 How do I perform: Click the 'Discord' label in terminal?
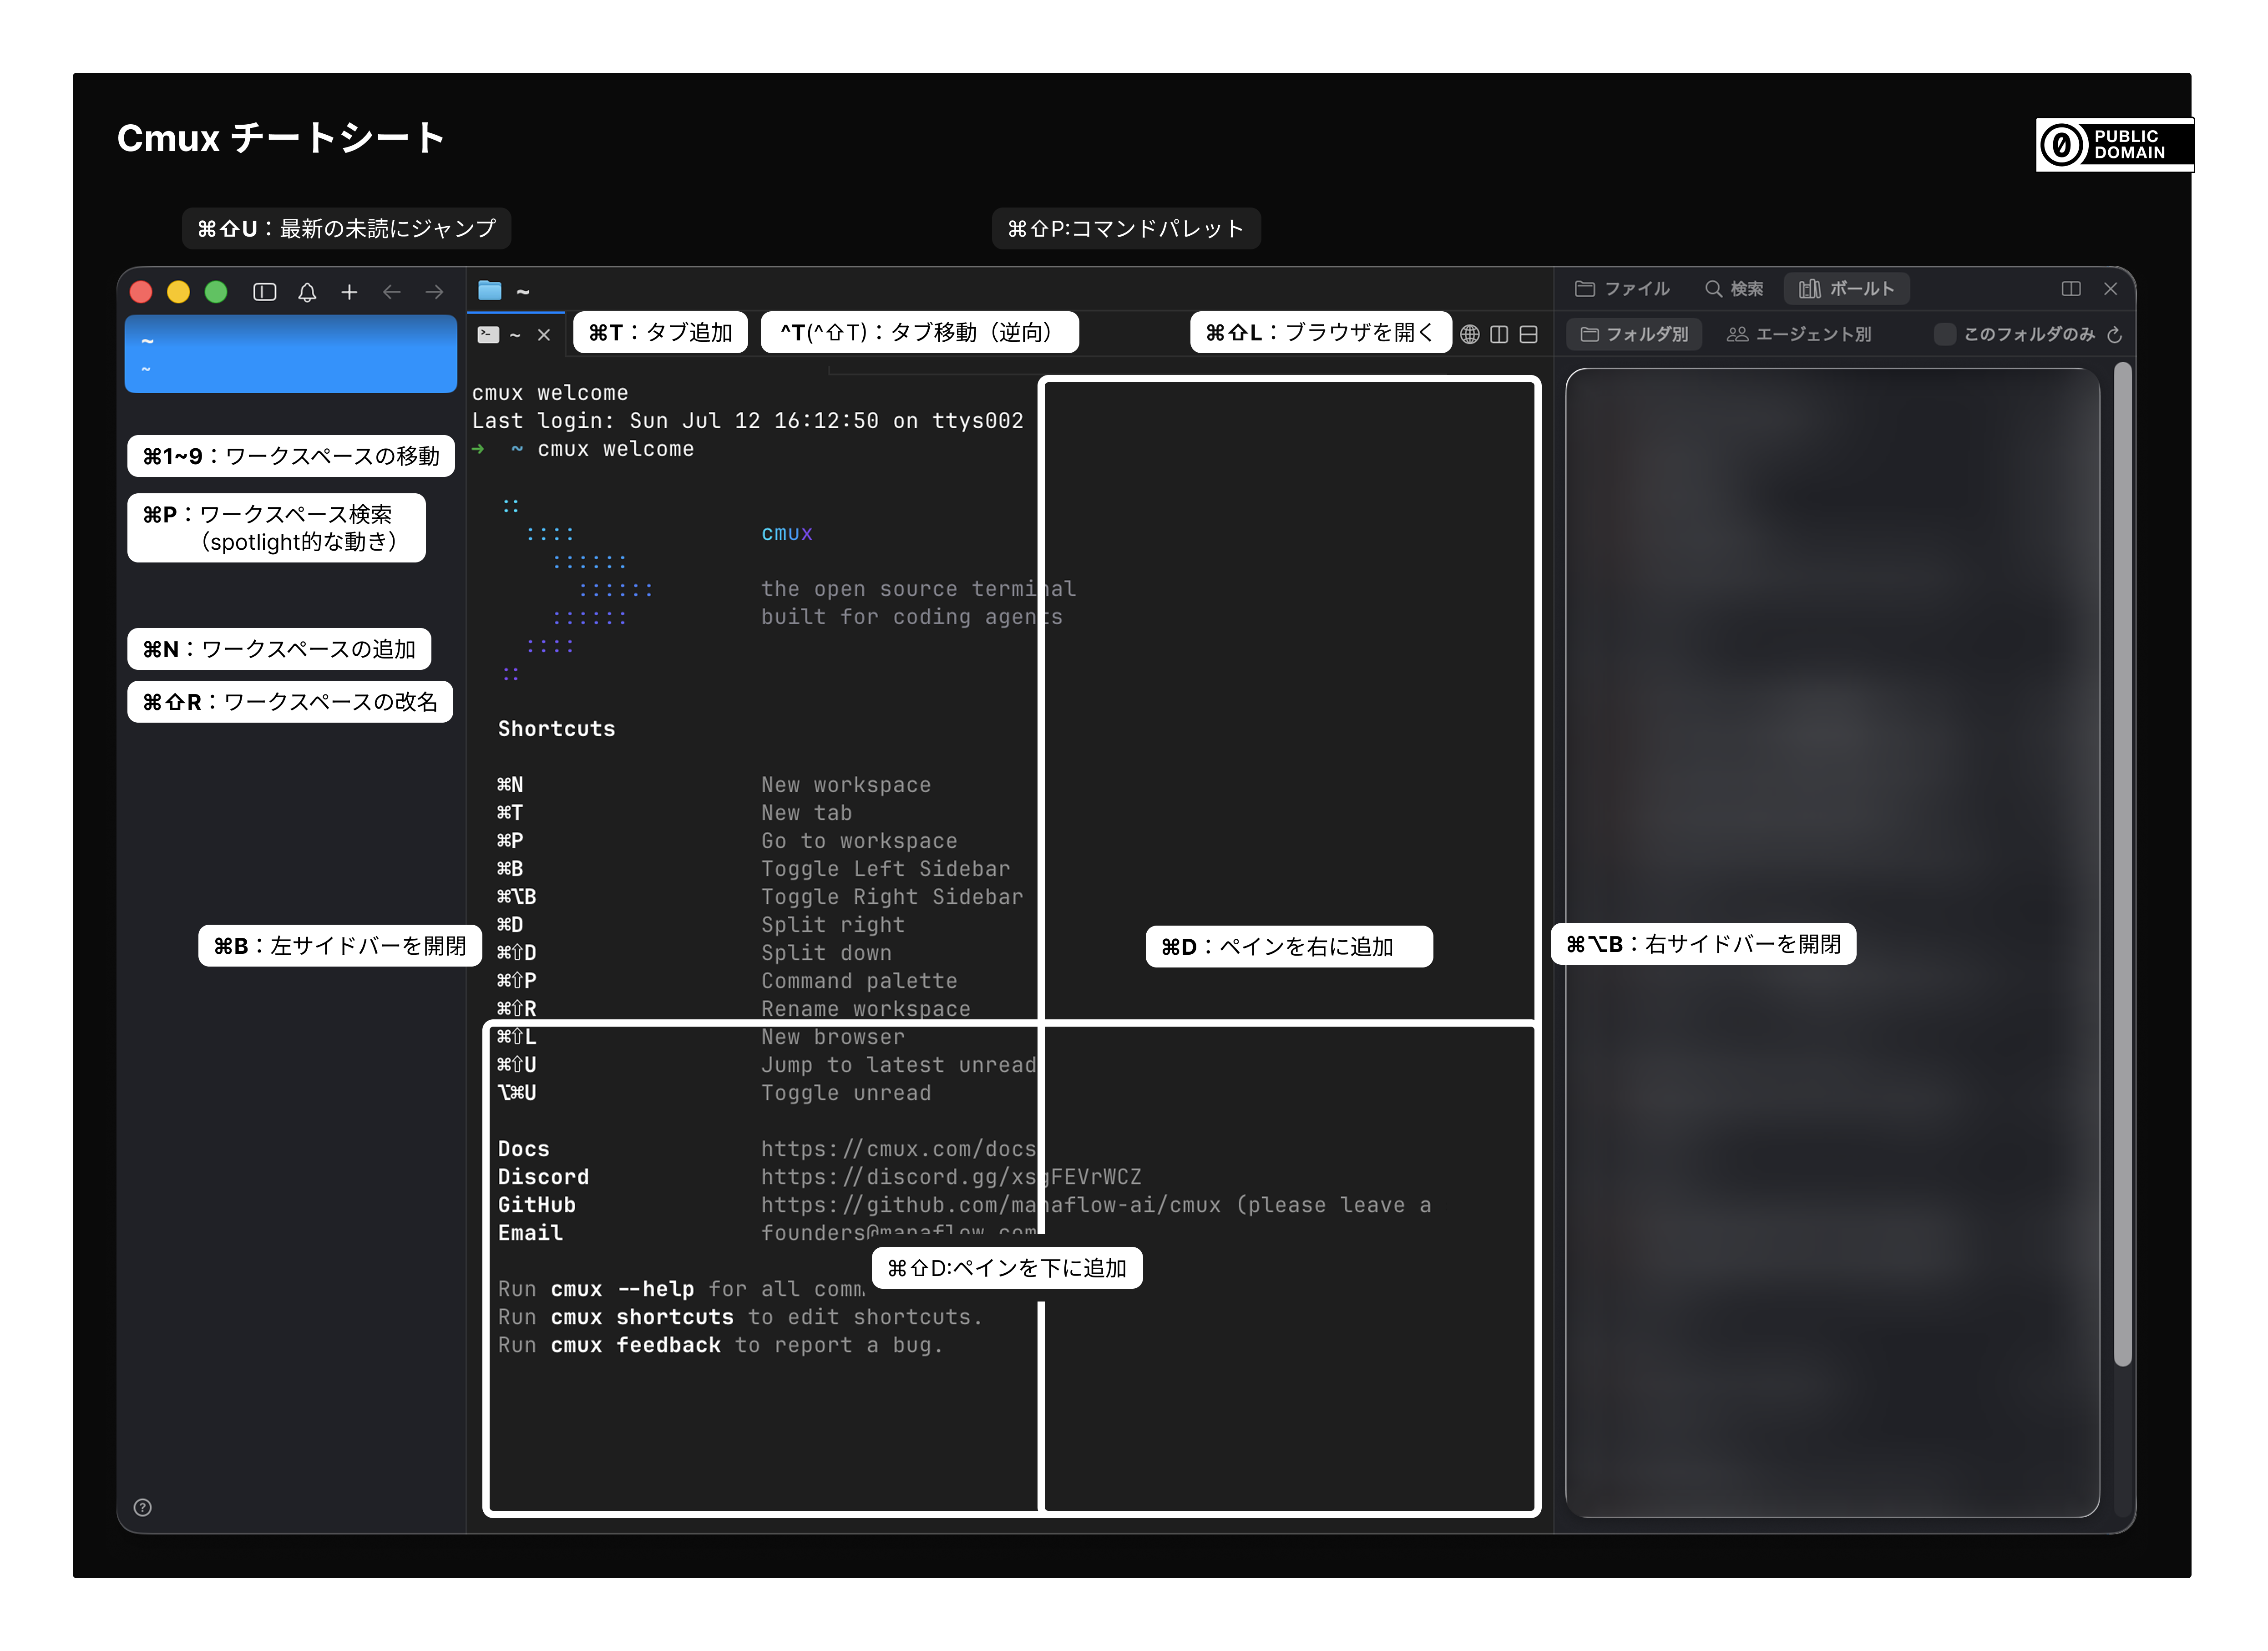click(x=543, y=1177)
